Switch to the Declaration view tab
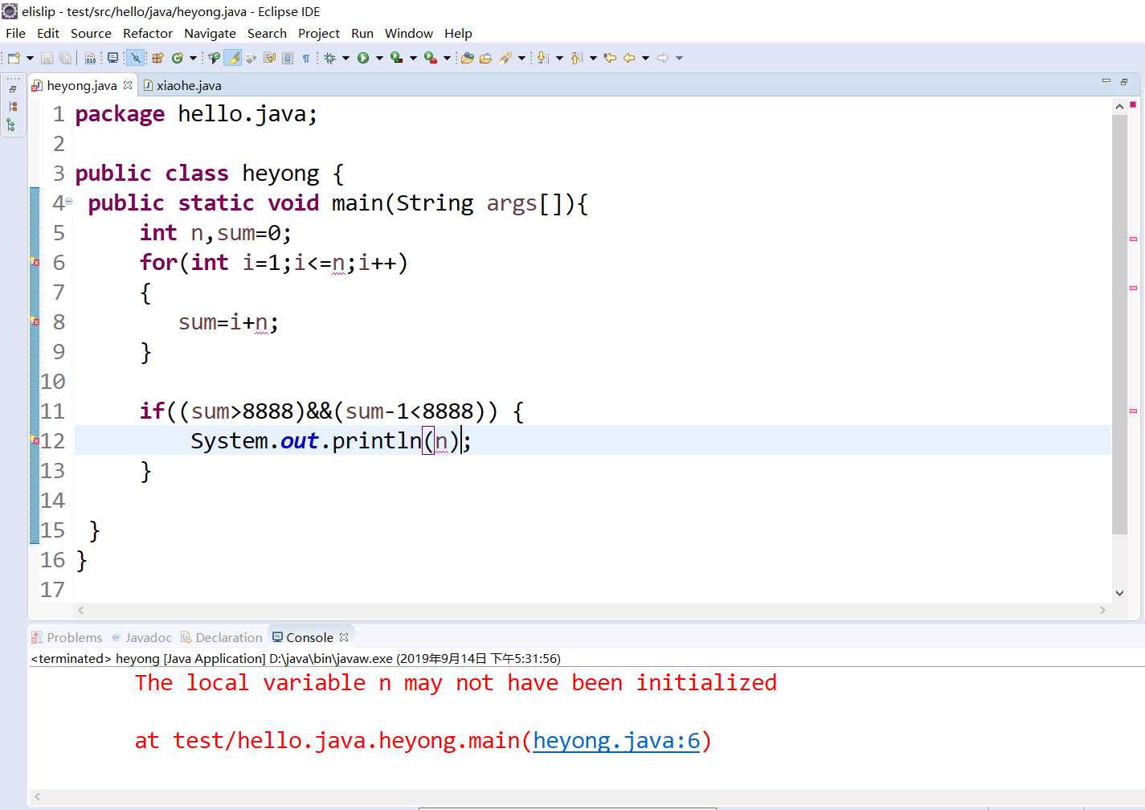The image size is (1145, 810). tap(222, 637)
